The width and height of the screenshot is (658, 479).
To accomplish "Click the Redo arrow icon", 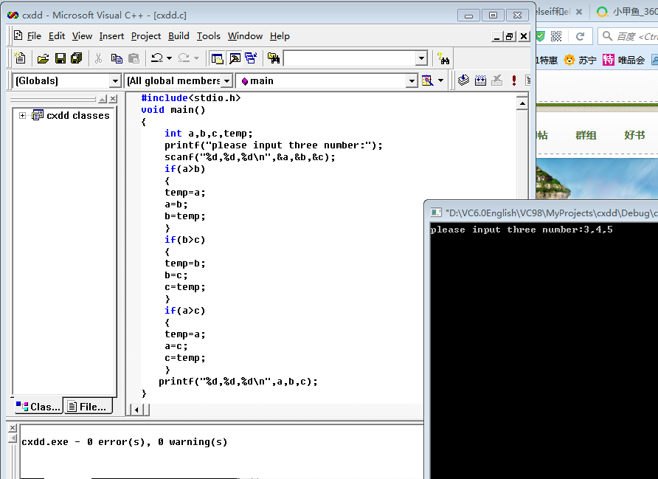I will point(184,58).
